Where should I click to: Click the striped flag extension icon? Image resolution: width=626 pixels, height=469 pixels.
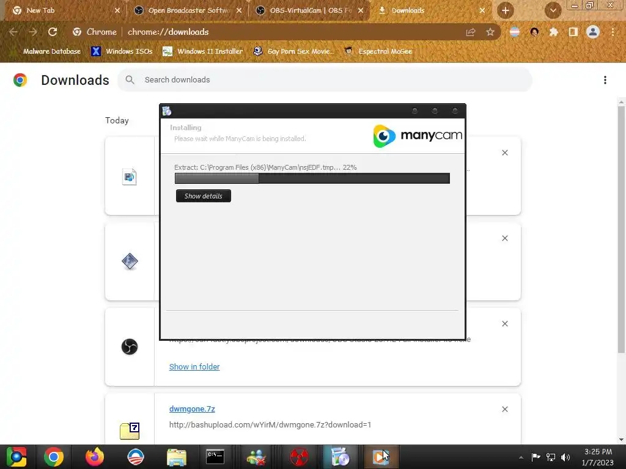pyautogui.click(x=515, y=32)
